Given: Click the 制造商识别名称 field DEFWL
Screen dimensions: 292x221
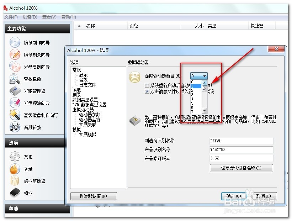Looking at the screenshot, I should (x=241, y=141).
